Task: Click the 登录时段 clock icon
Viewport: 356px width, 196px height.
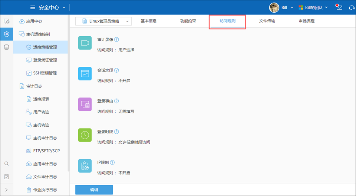Action: pyautogui.click(x=85, y=135)
